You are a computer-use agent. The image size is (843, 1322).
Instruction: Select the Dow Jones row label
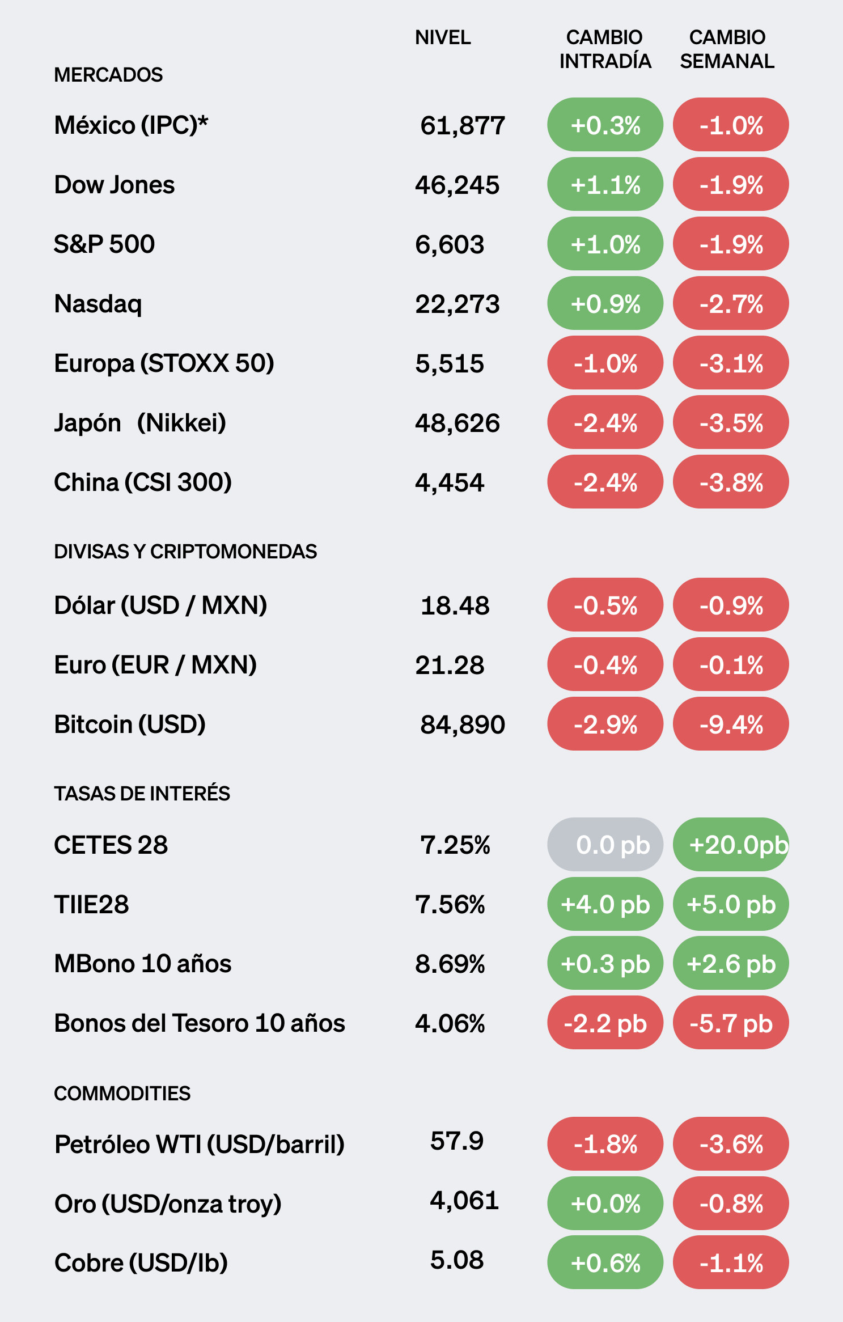115,185
